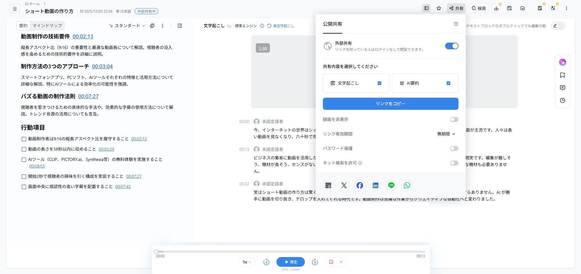
Task: Open the リンク有効期間 無期限 dropdown
Action: click(446, 134)
